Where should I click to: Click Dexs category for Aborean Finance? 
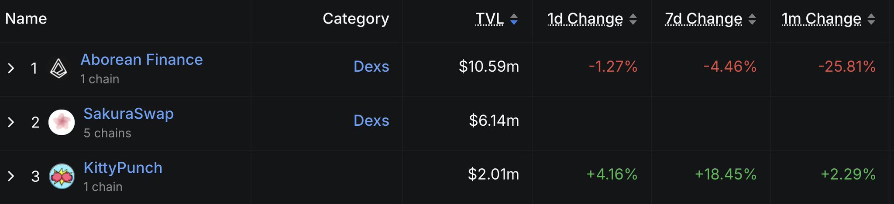[371, 67]
